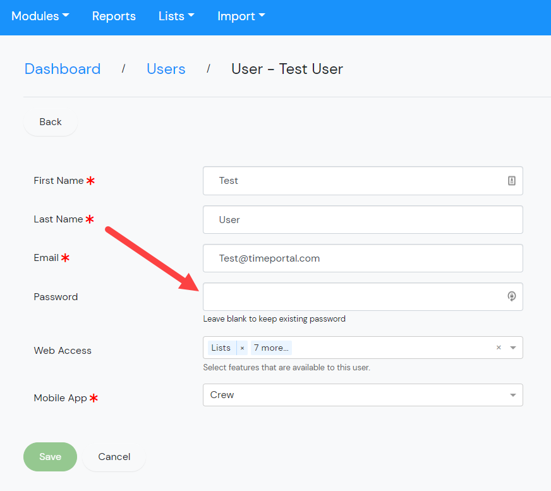The height and width of the screenshot is (491, 551).
Task: Save the user changes
Action: click(51, 457)
